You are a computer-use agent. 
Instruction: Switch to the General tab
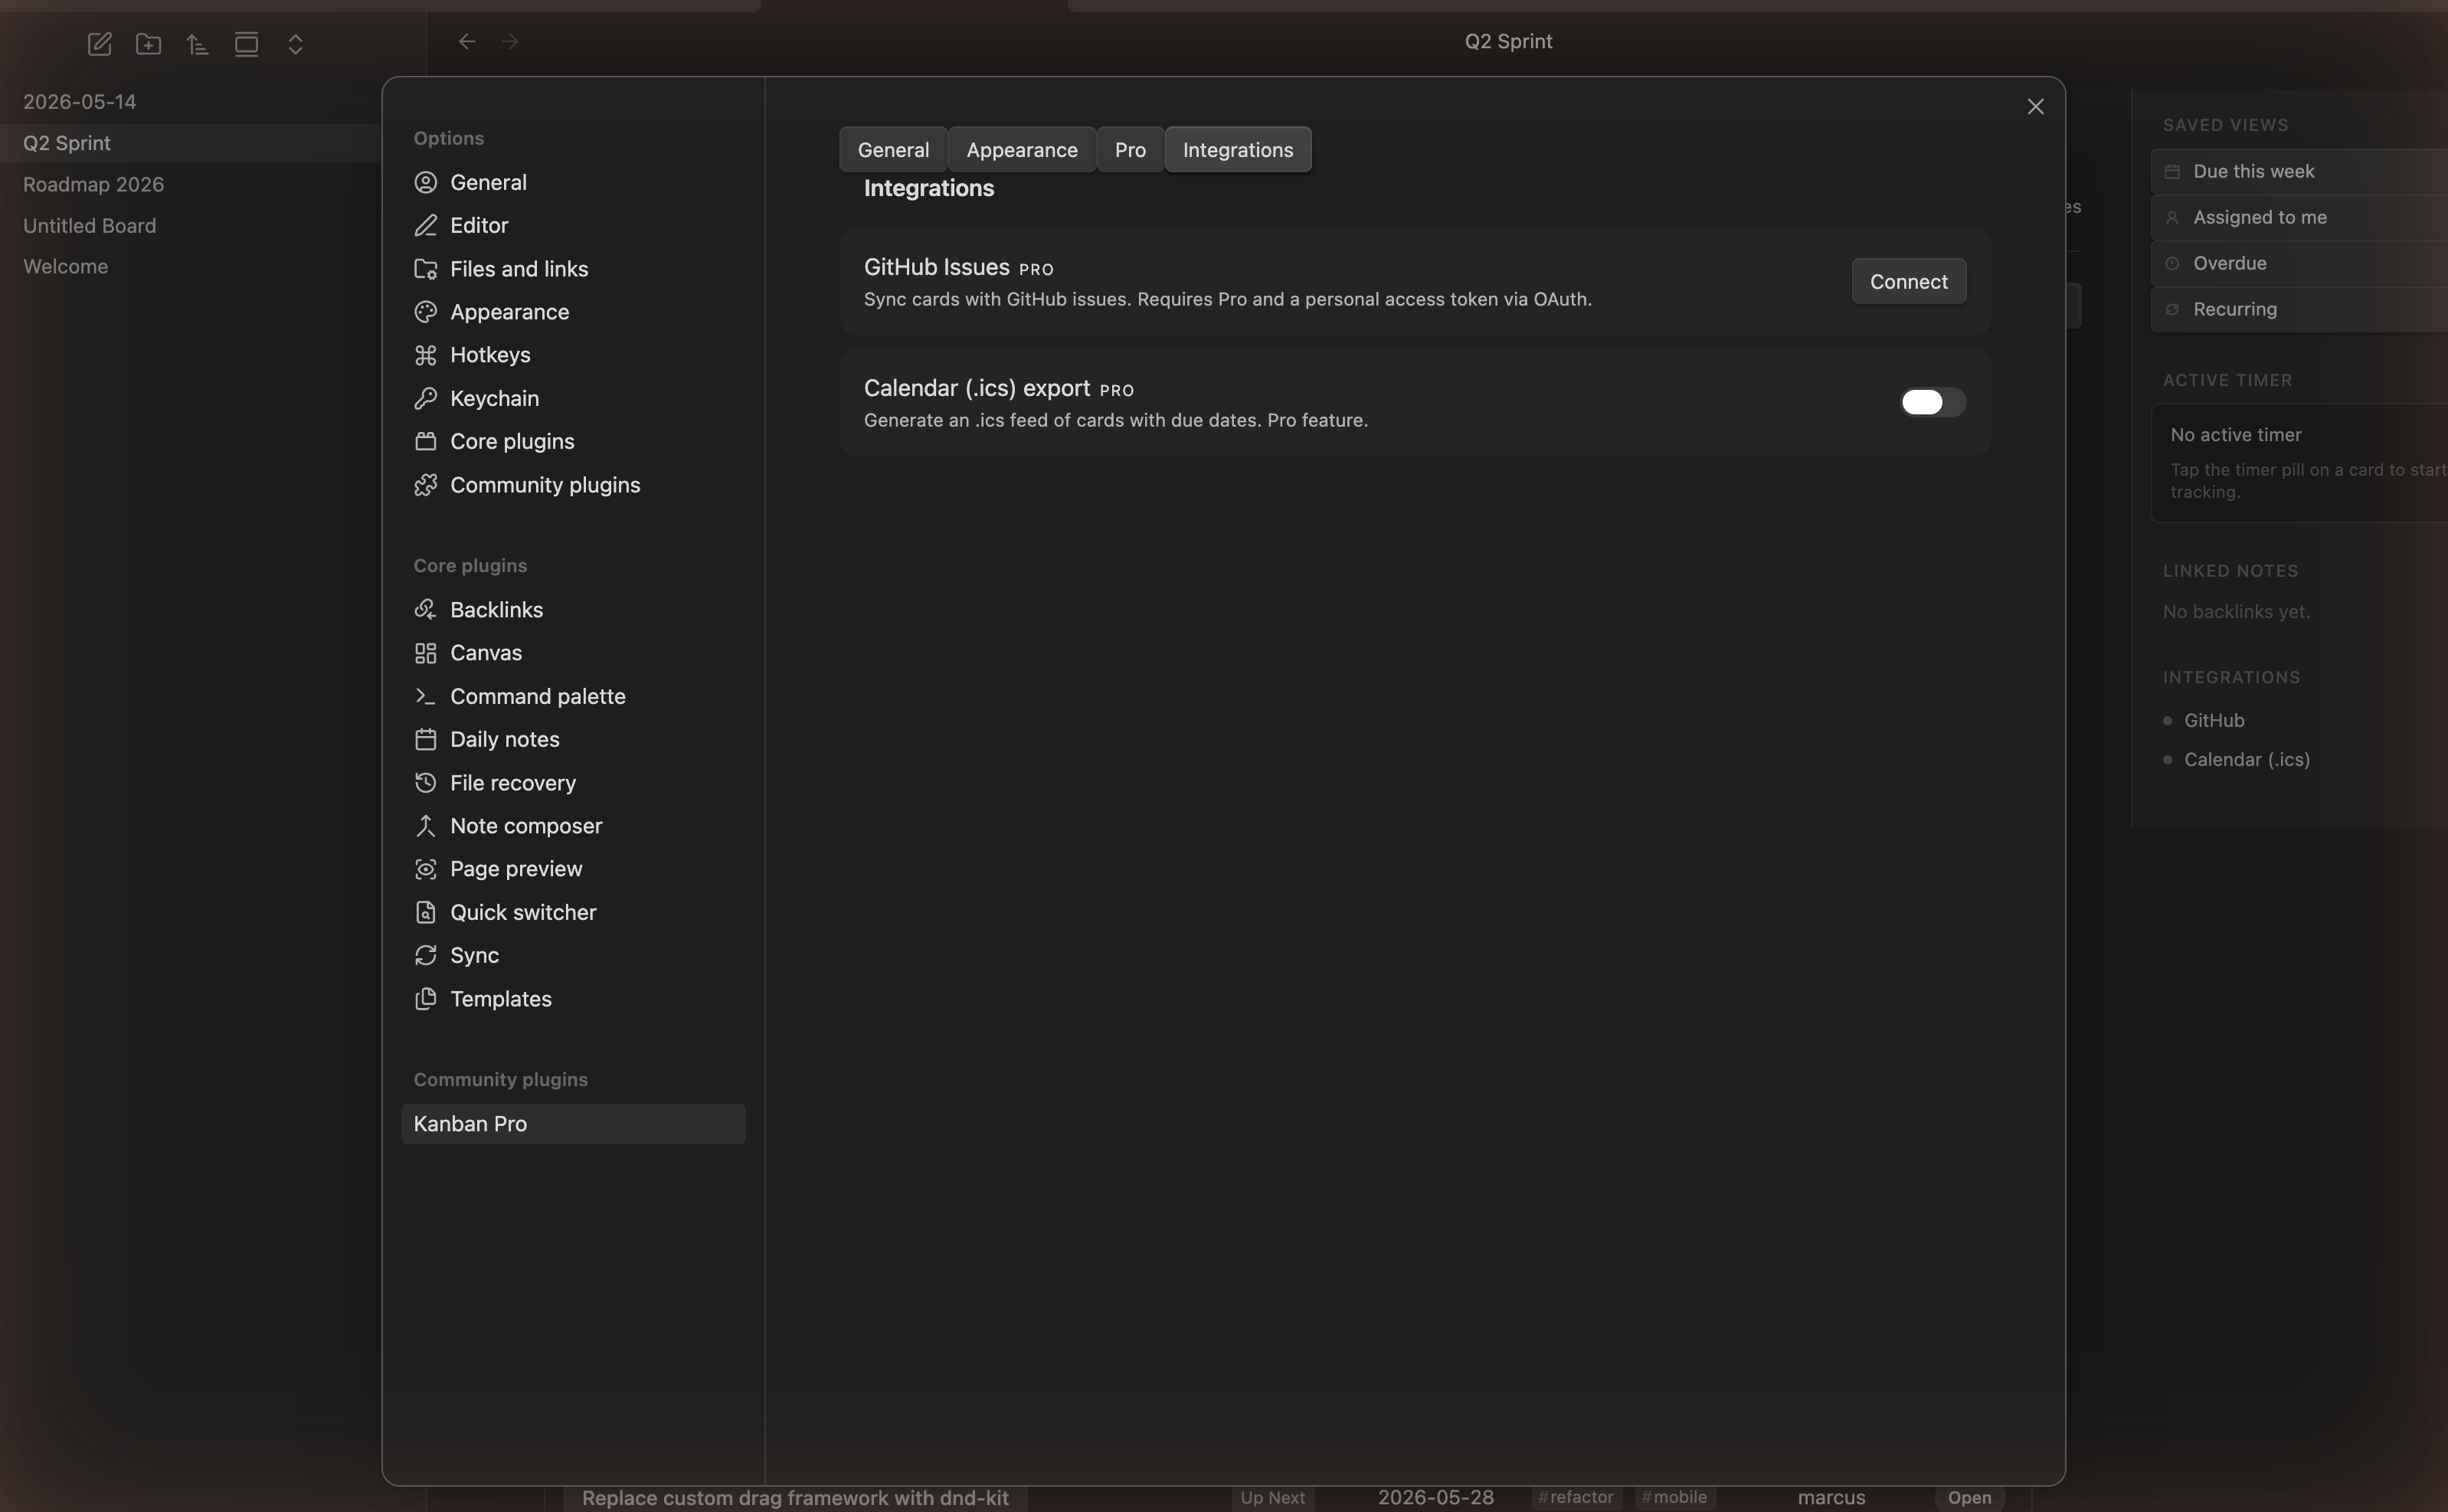[x=893, y=150]
